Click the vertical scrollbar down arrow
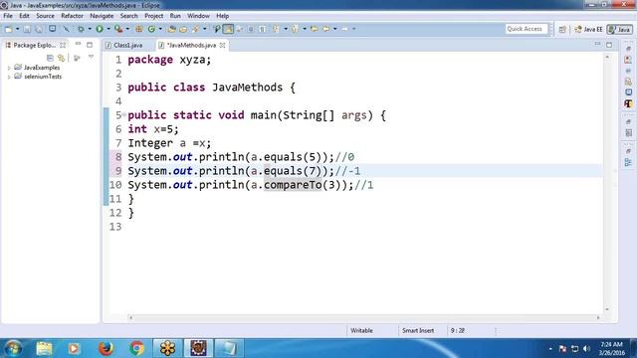Screen dimensions: 637x358 point(607,309)
